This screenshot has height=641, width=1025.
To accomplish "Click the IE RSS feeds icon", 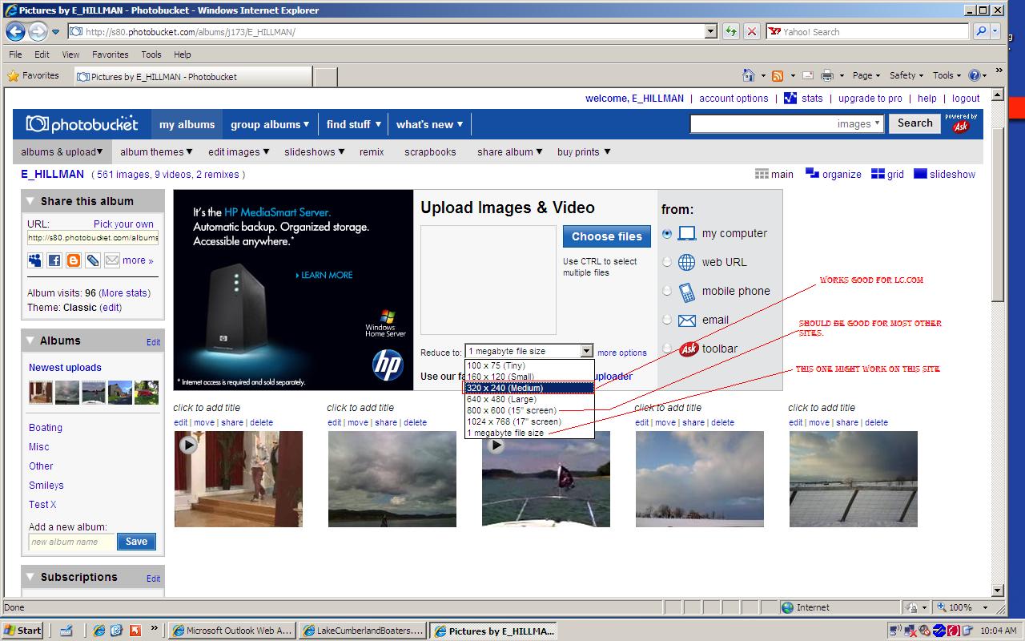I will click(777, 75).
